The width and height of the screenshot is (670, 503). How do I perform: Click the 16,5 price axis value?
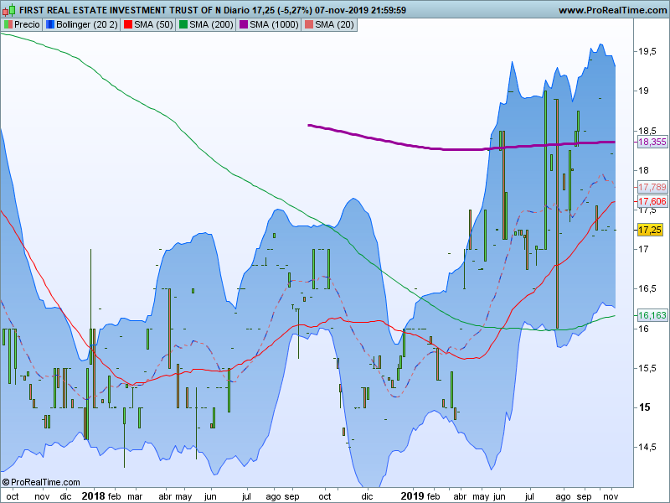click(647, 288)
